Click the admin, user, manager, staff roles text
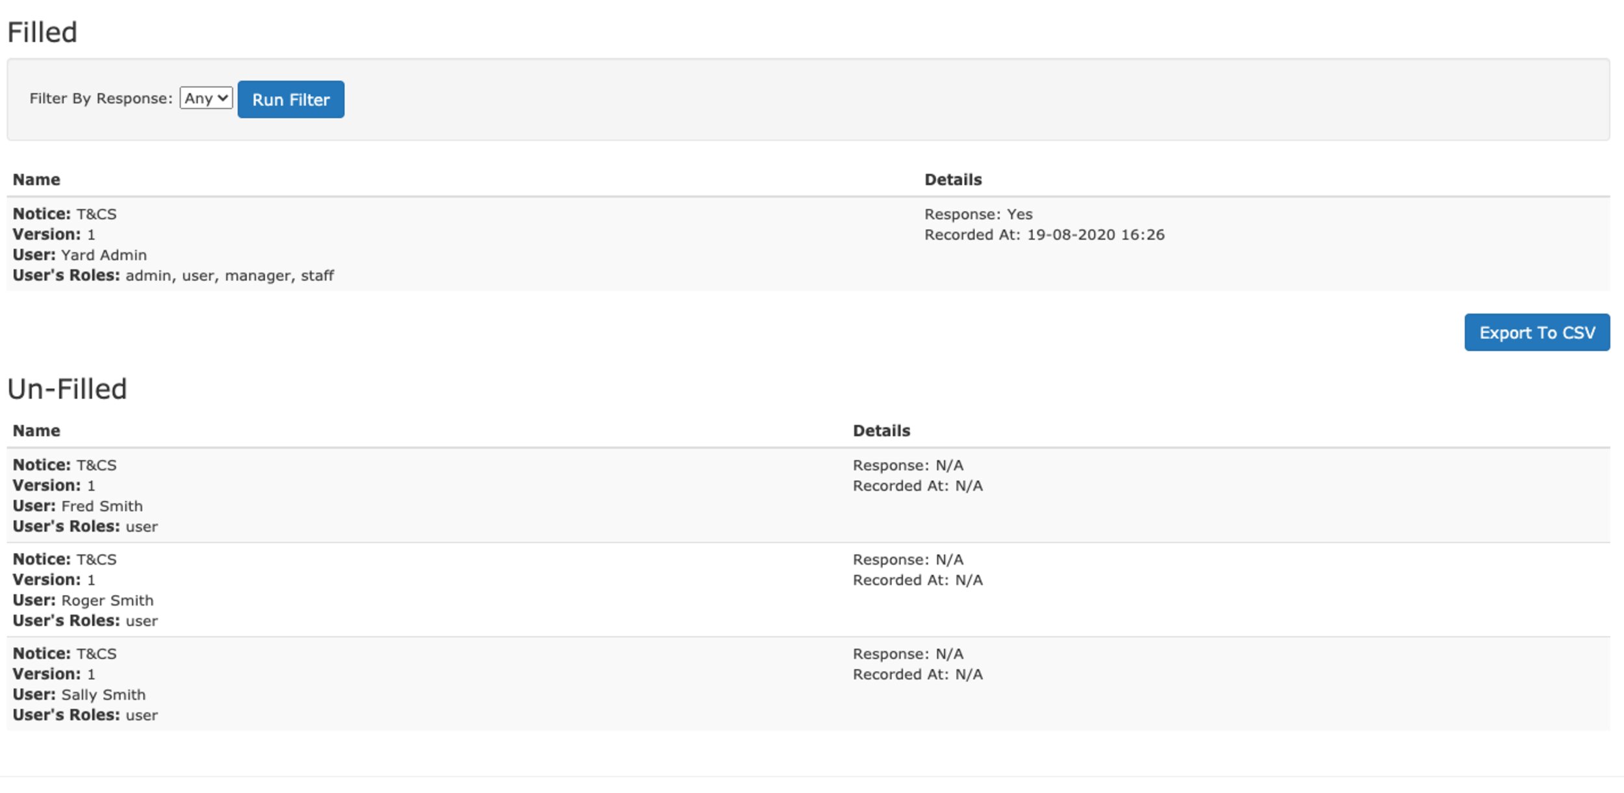The width and height of the screenshot is (1624, 793). (229, 276)
